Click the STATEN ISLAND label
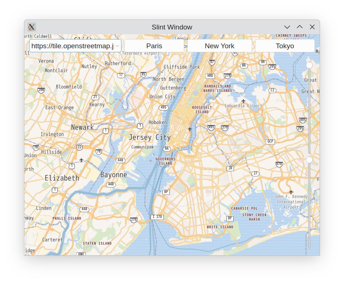 (x=97, y=243)
